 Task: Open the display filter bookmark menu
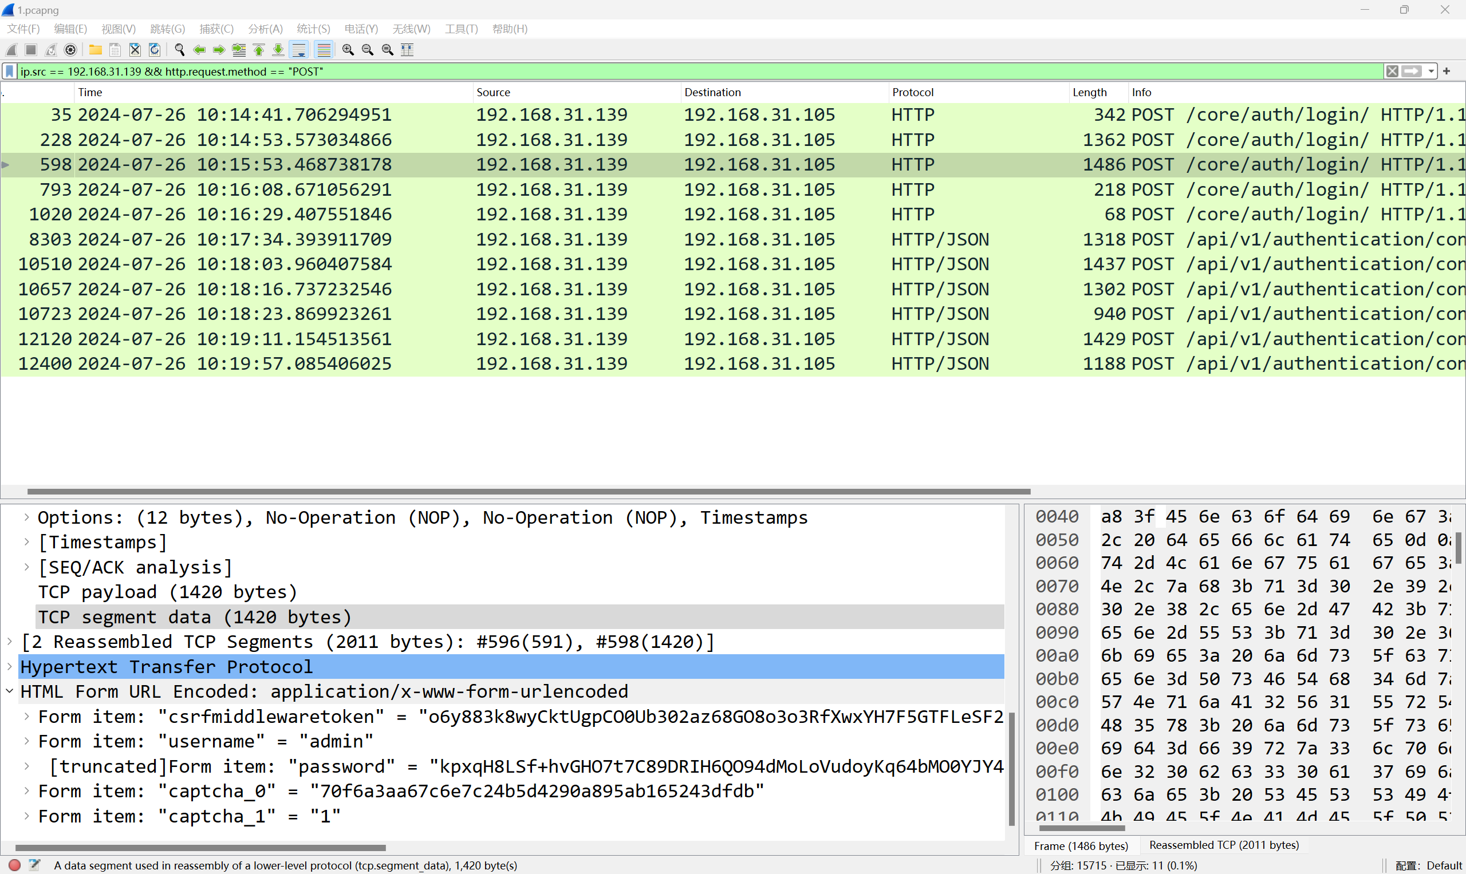9,72
